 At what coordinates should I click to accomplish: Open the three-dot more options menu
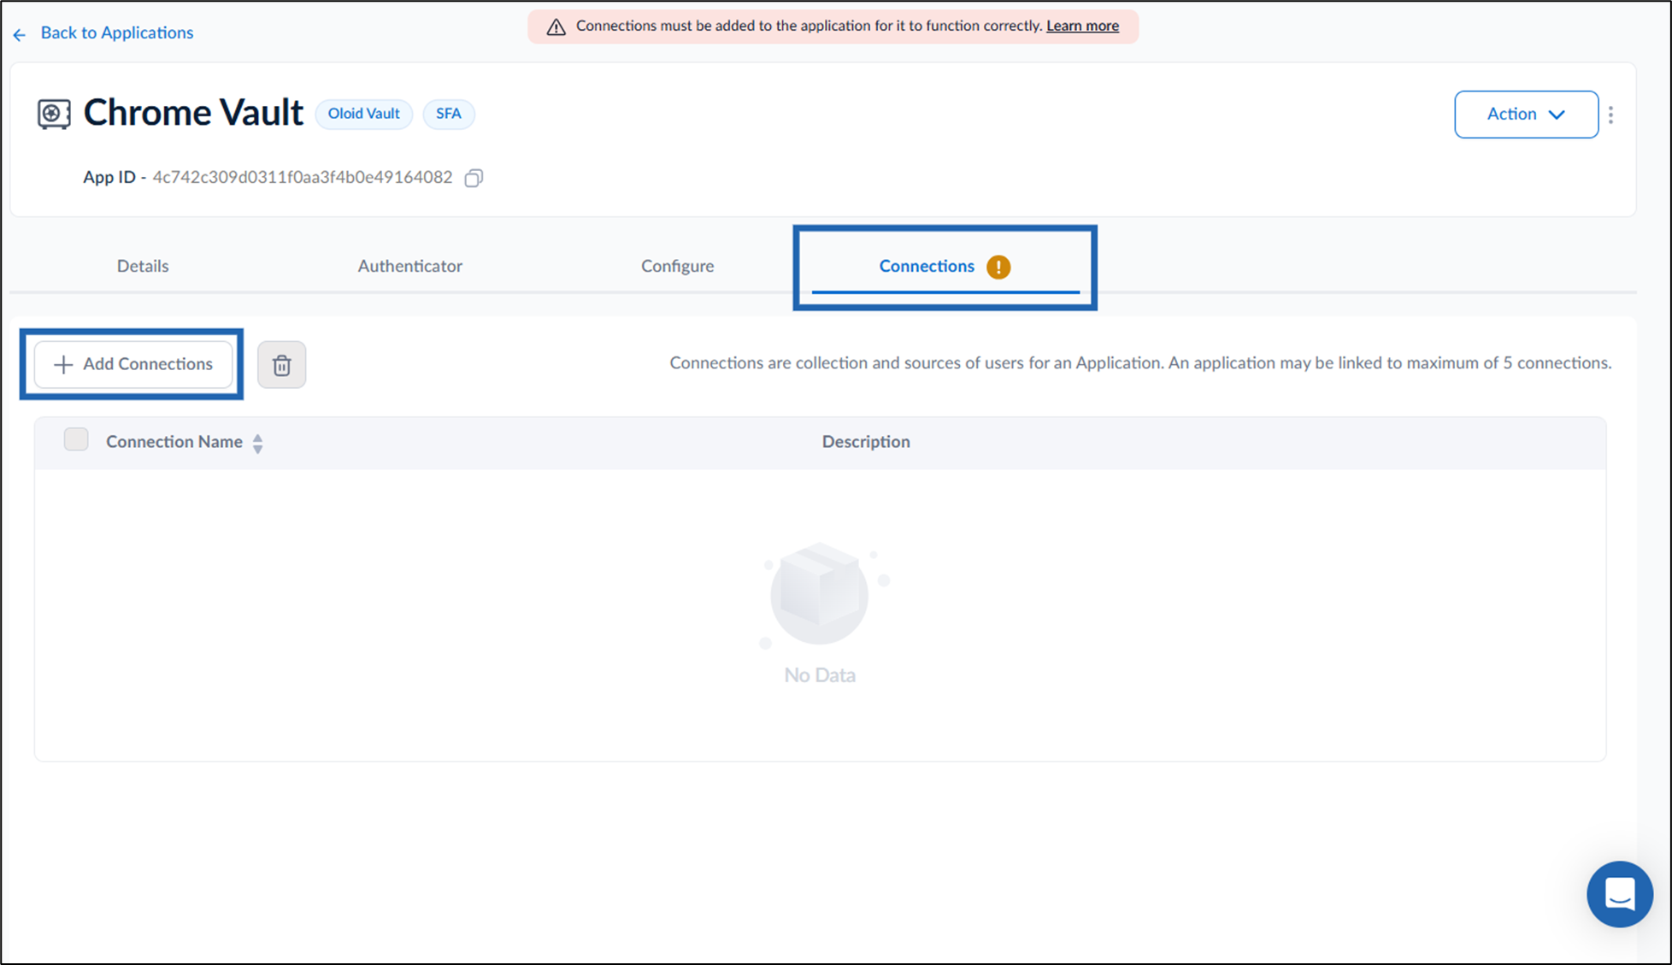click(1610, 115)
